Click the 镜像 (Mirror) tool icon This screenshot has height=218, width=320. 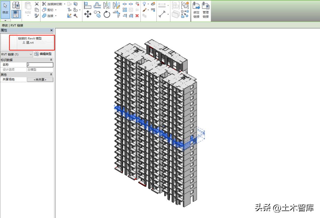tap(106, 5)
